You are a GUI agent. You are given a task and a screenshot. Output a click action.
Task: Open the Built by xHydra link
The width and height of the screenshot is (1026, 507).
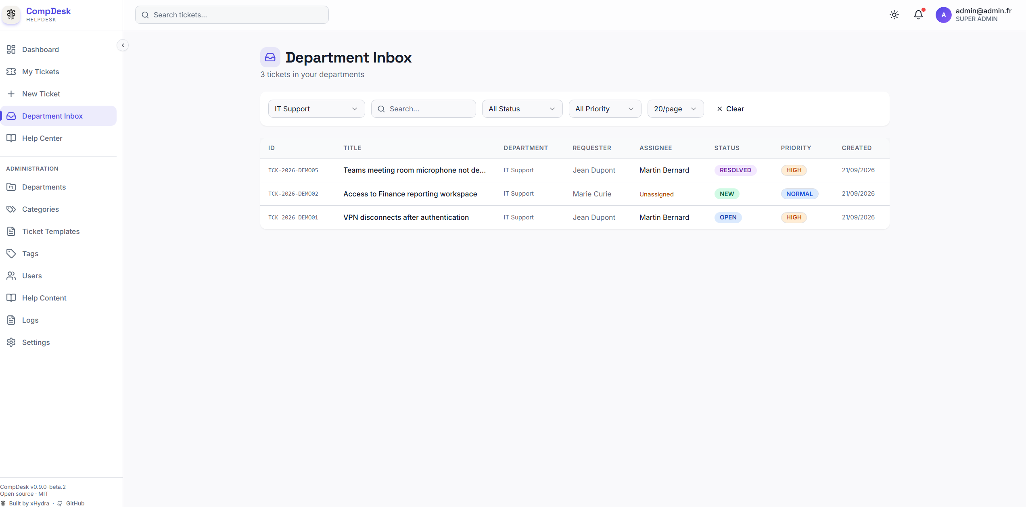pyautogui.click(x=25, y=503)
